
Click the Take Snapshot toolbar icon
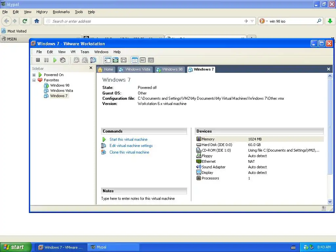[76, 60]
